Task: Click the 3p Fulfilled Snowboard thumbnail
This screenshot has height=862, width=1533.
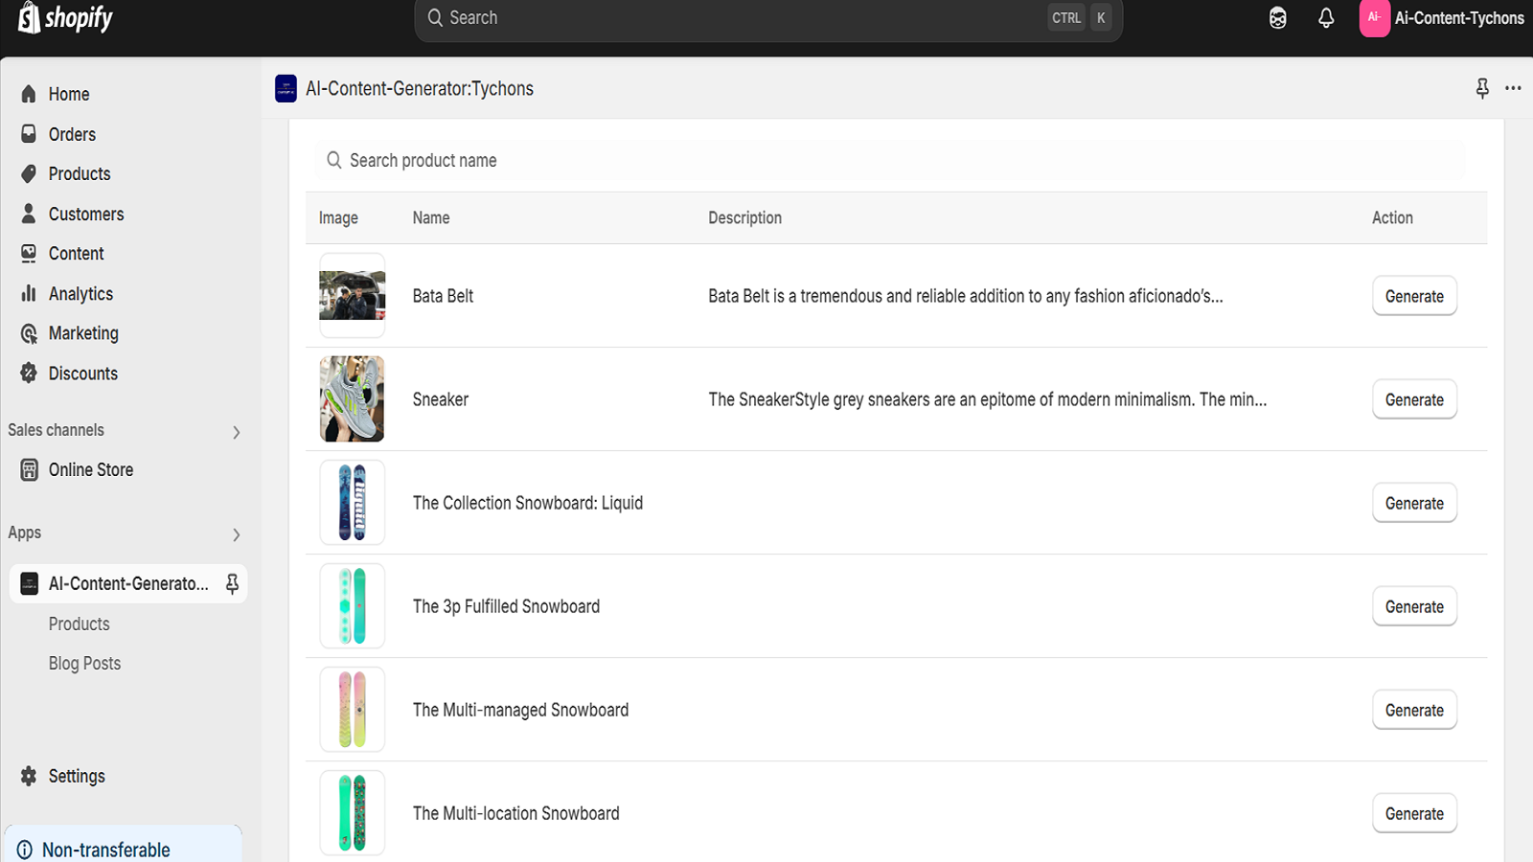Action: pos(352,605)
